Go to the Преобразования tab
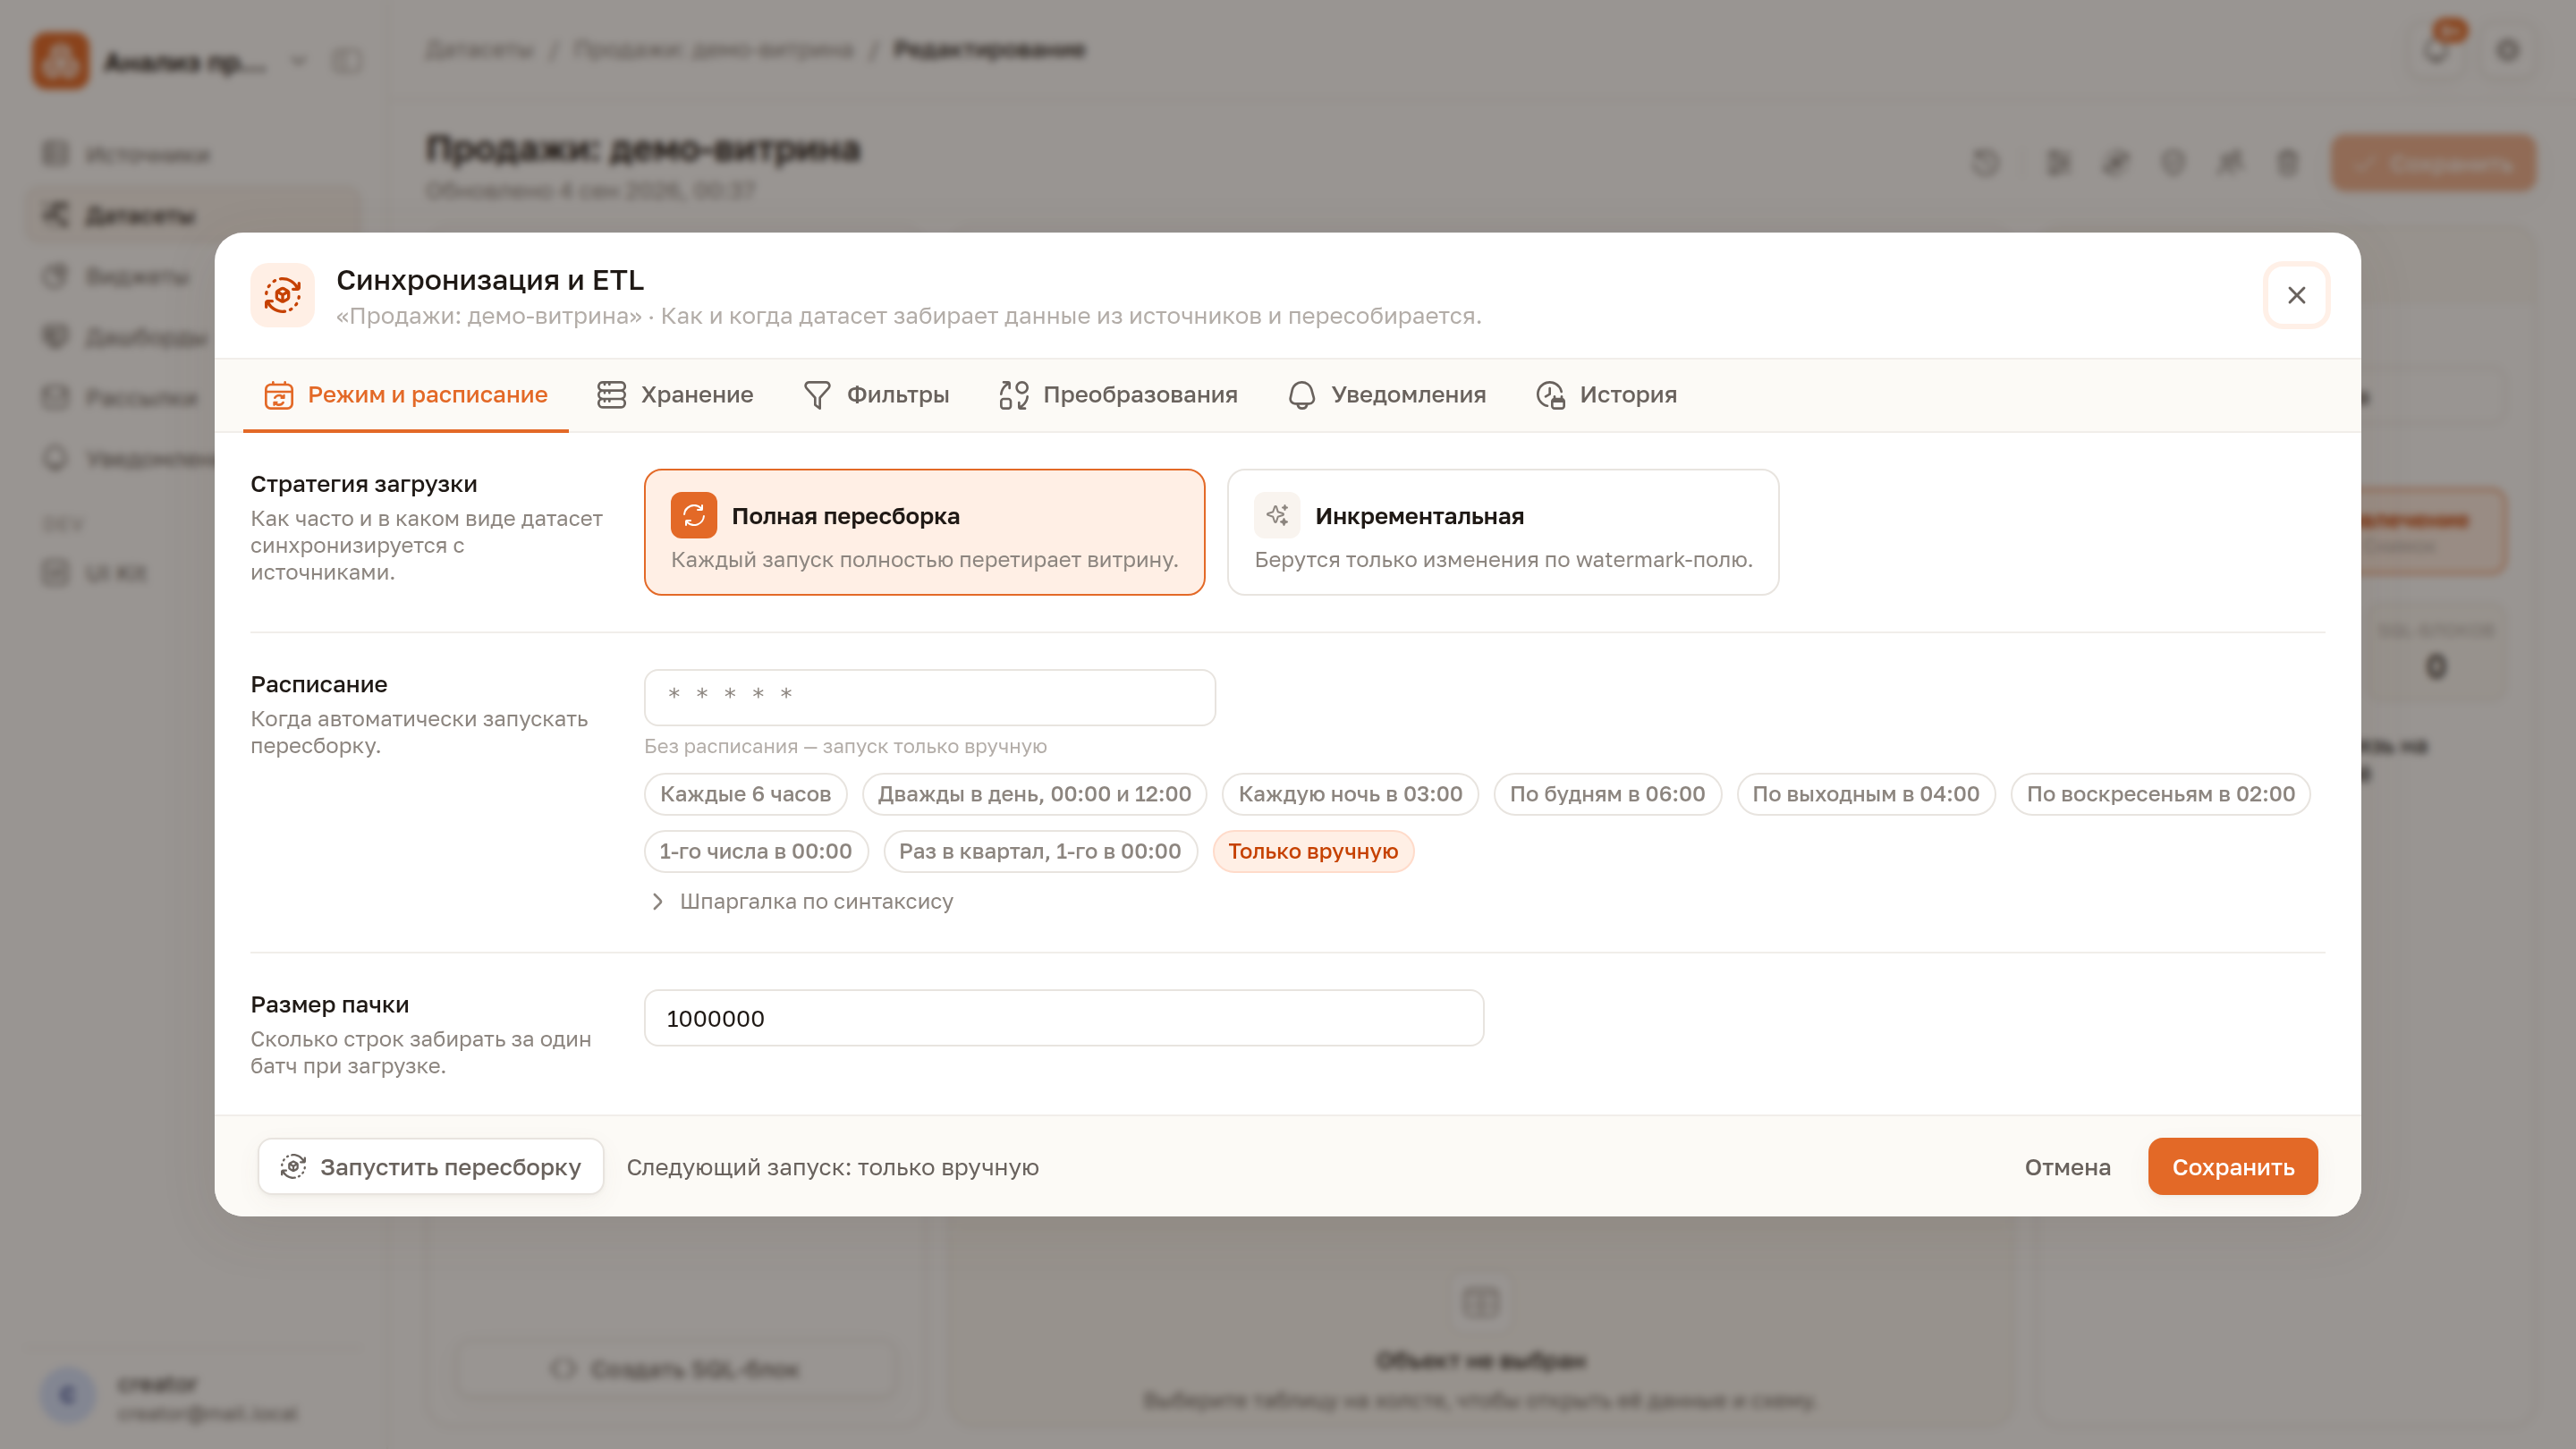The width and height of the screenshot is (2576, 1449). (x=1118, y=395)
